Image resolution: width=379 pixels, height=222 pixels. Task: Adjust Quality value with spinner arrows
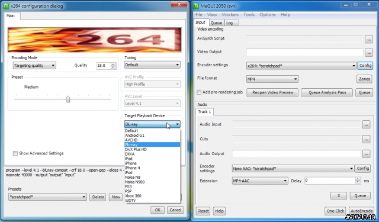point(113,66)
